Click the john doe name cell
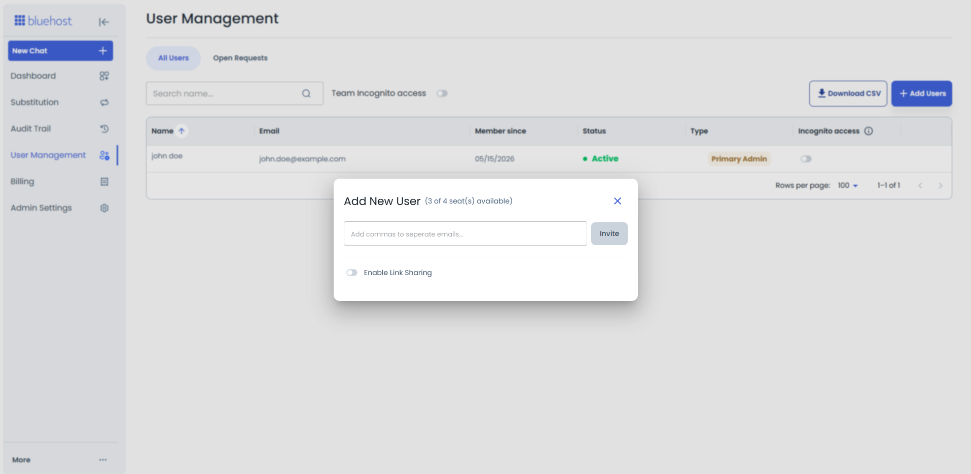The width and height of the screenshot is (971, 474). point(167,156)
